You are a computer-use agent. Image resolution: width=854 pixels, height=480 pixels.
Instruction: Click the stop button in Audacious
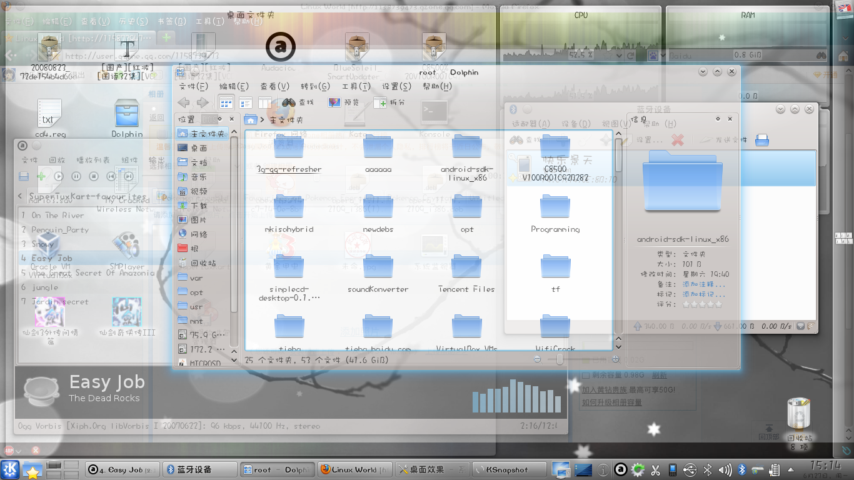pos(93,176)
